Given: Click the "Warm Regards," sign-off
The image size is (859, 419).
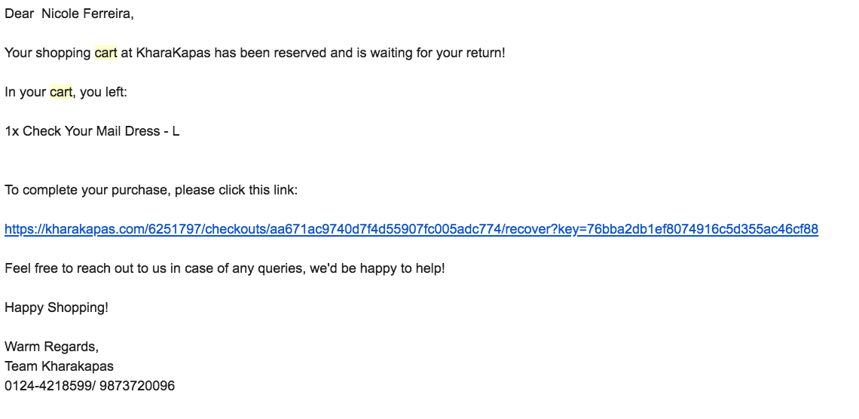Looking at the screenshot, I should [x=51, y=347].
